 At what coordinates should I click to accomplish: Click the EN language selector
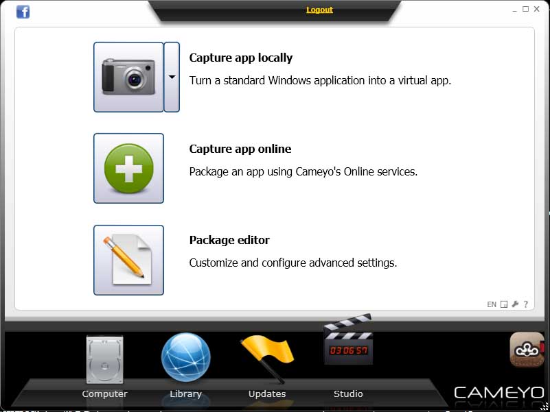pos(492,304)
